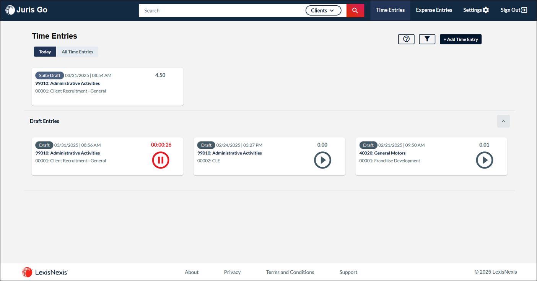537x281 pixels.
Task: Follow the Terms and Conditions footer link
Action: coord(290,272)
